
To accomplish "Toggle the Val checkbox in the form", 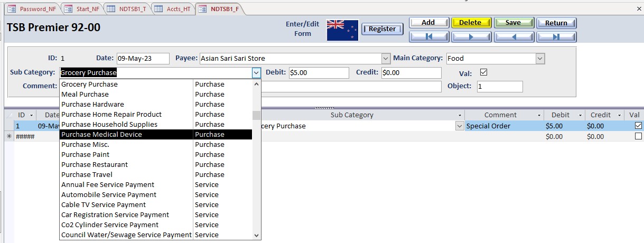I will 483,72.
